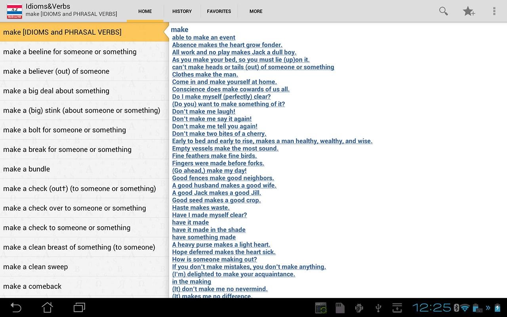Open 'Come in and make yourself at home' link
This screenshot has height=317, width=507.
(x=225, y=82)
